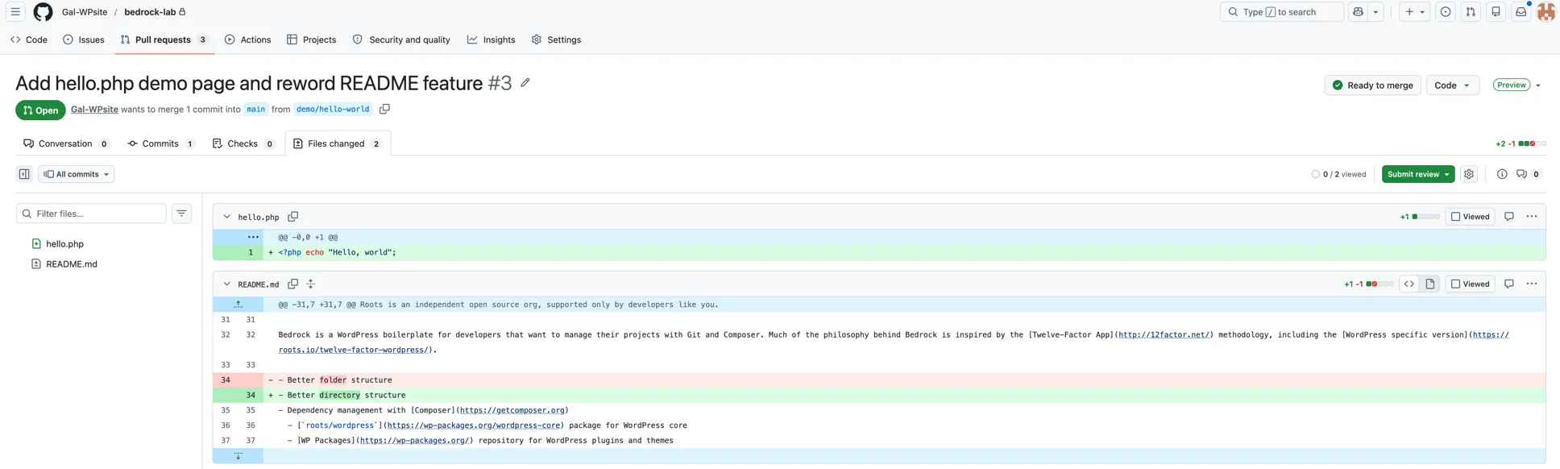The image size is (1560, 469).
Task: Open your repositories icon in header
Action: 1496,12
